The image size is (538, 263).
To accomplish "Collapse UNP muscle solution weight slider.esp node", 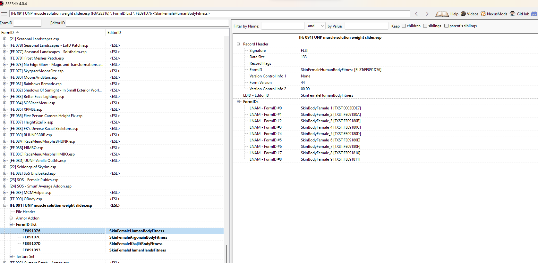I will point(5,205).
